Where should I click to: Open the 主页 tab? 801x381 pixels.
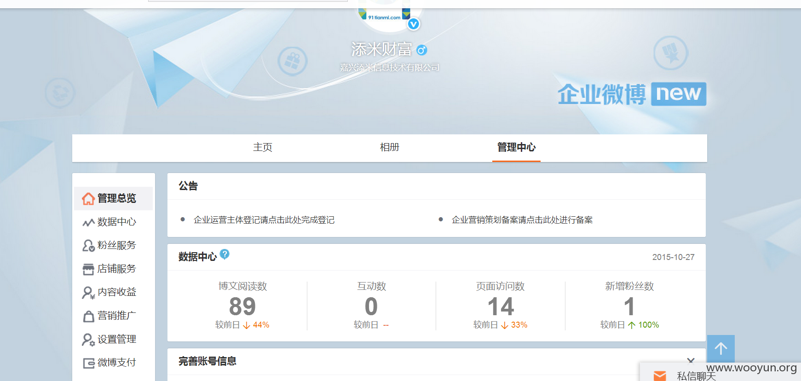point(263,147)
